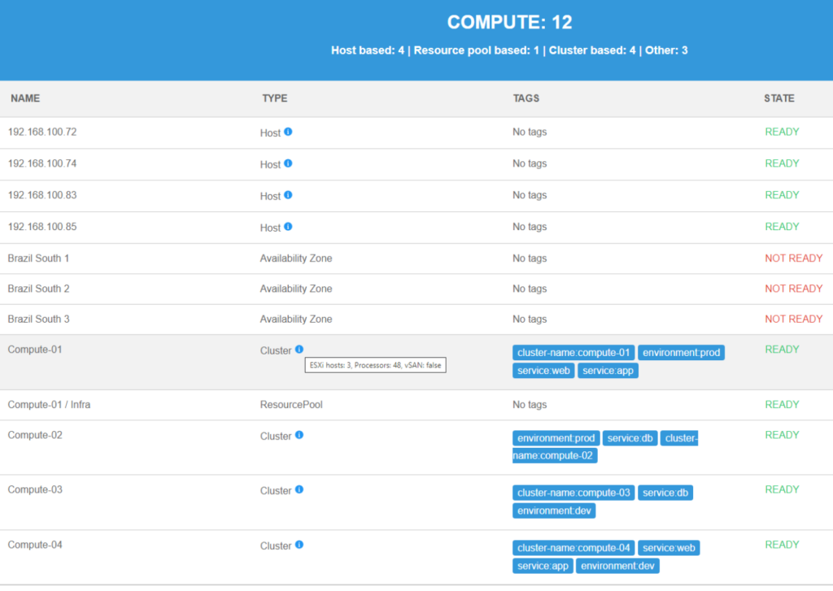Open info icon on 192.168.100.83 row

(x=288, y=195)
